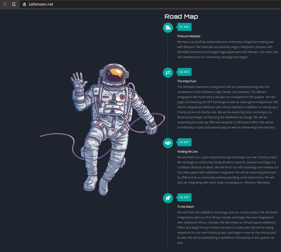Click the Protocol Initialized heading
Screen dimensions: 281x252
pyautogui.click(x=189, y=36)
